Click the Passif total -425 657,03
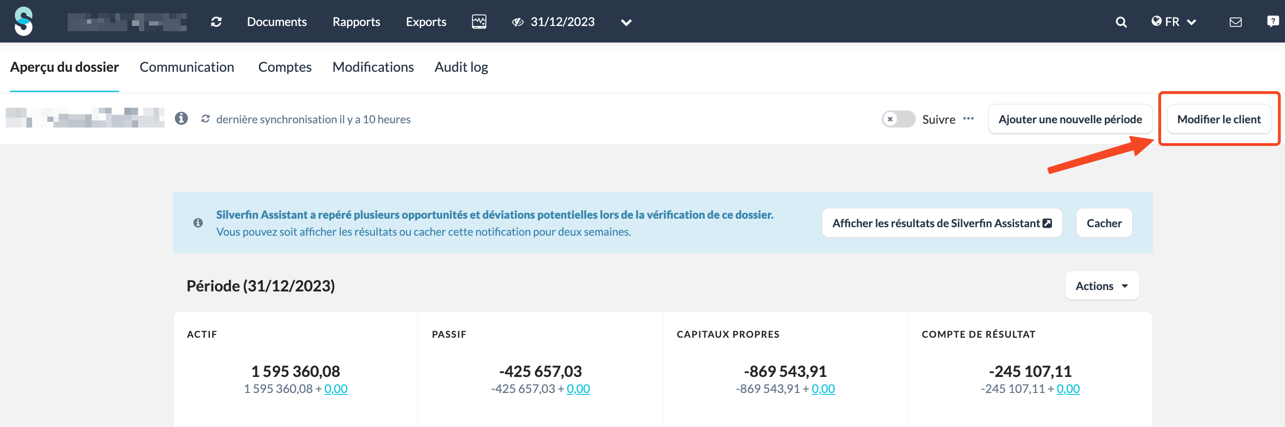1285x427 pixels. tap(540, 371)
